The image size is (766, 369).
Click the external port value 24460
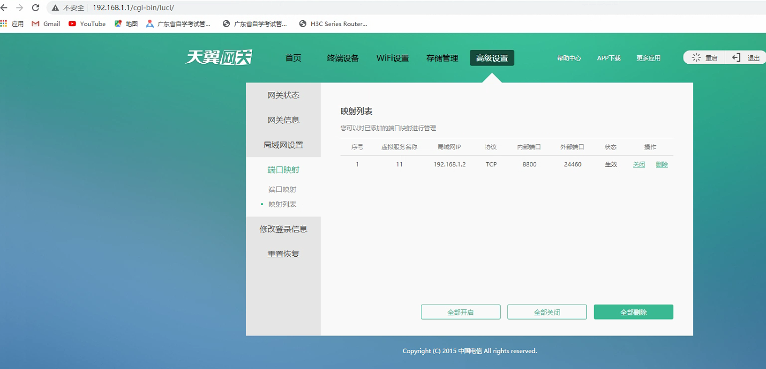572,164
